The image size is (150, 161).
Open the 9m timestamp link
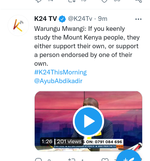pyautogui.click(x=102, y=19)
